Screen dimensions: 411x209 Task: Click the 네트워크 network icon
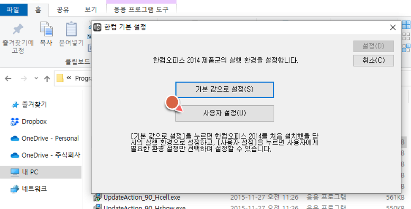pos(15,189)
